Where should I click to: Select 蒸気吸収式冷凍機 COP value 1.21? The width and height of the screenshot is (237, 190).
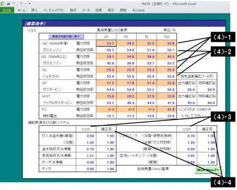click(86, 156)
